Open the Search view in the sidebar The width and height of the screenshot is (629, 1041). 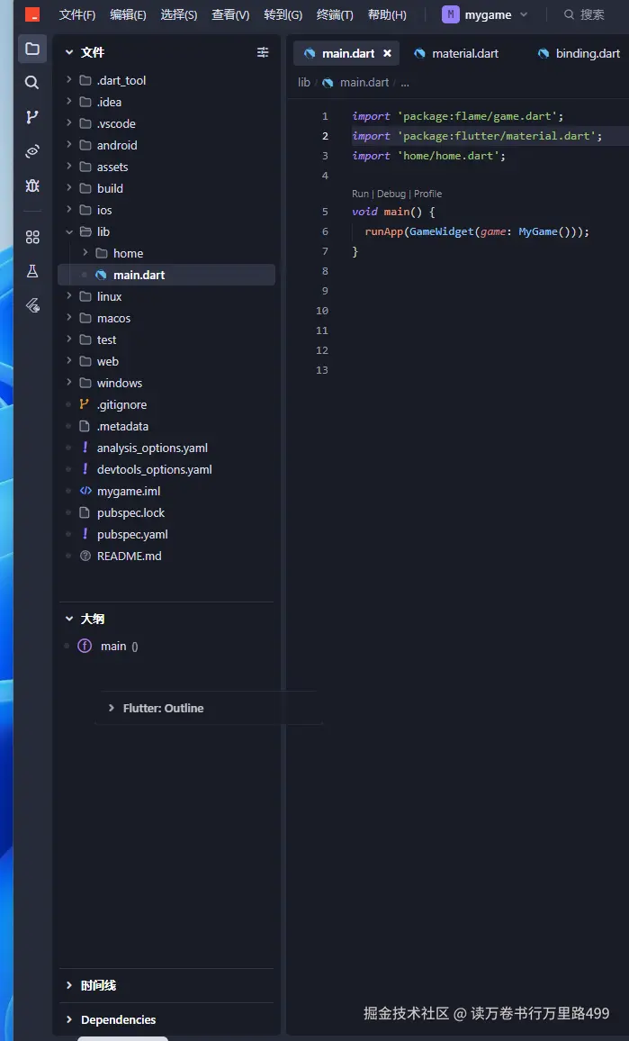coord(32,83)
